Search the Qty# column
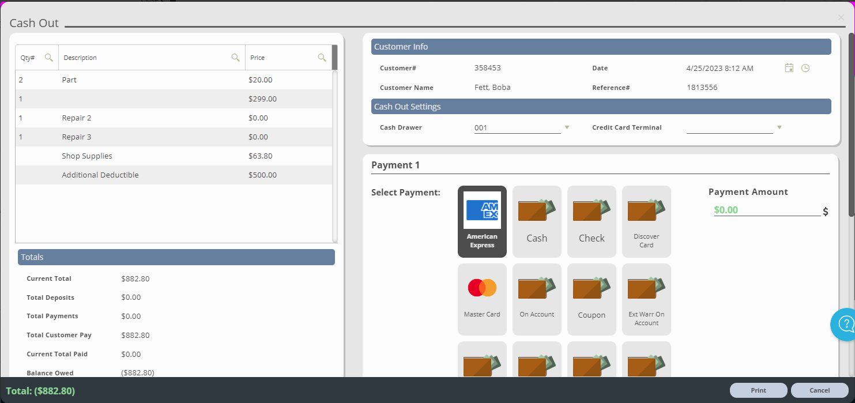855x403 pixels. (x=49, y=57)
